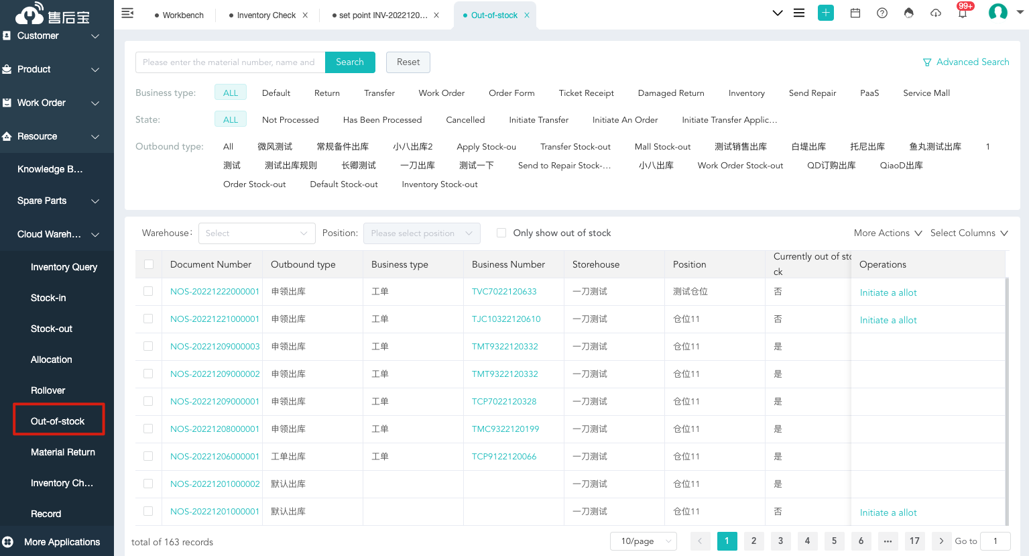Click the Customer sidebar icon
Viewport: 1029px width, 556px height.
[x=7, y=36]
